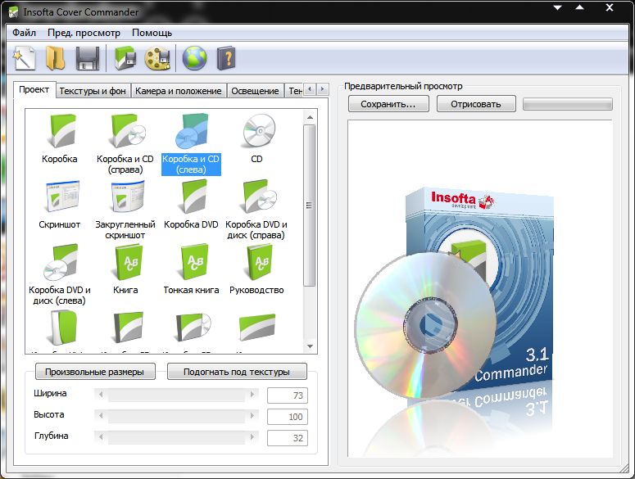Click the Высота value field showing 100
This screenshot has height=479, width=635.
pyautogui.click(x=288, y=417)
